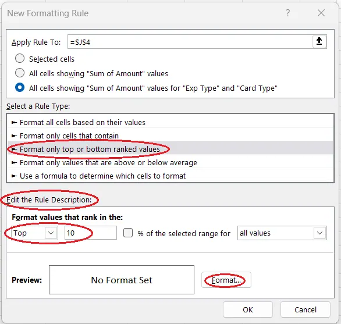Expand the Top/Bottom dropdown arrow

(51, 233)
